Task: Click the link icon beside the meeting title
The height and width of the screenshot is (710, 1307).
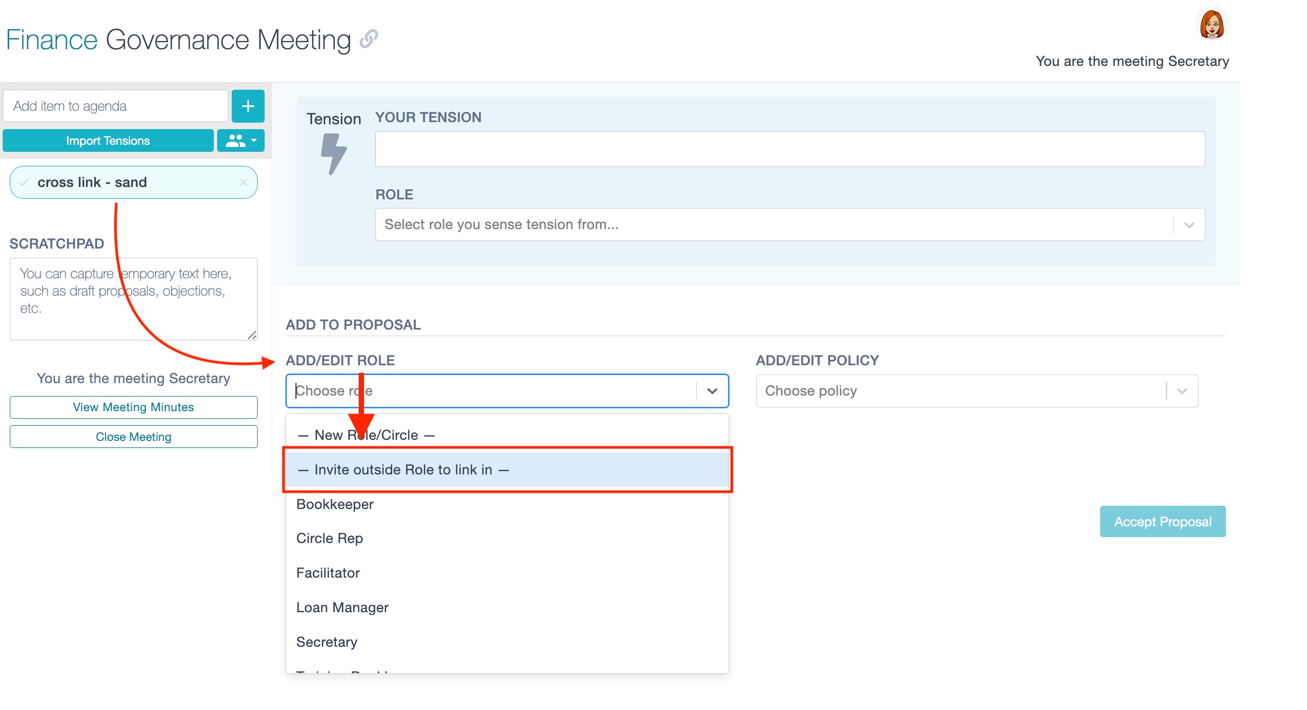Action: coord(368,39)
